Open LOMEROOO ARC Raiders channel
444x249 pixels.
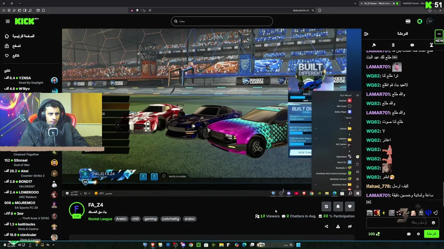coord(31,195)
